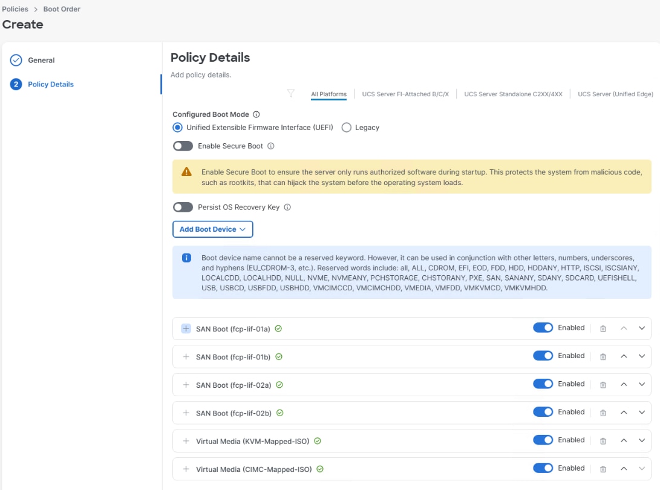This screenshot has width=660, height=490.
Task: Delete the SAN Boot (fcp-lif-01a) device
Action: [x=603, y=328]
